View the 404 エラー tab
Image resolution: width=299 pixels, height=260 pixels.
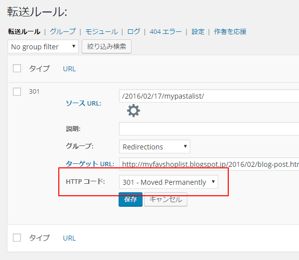[x=165, y=32]
